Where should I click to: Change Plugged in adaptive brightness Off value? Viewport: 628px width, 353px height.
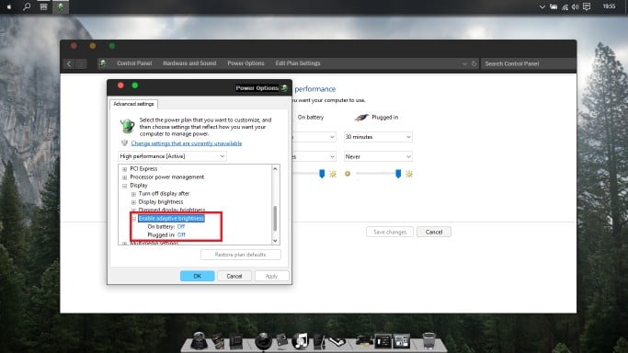(181, 235)
